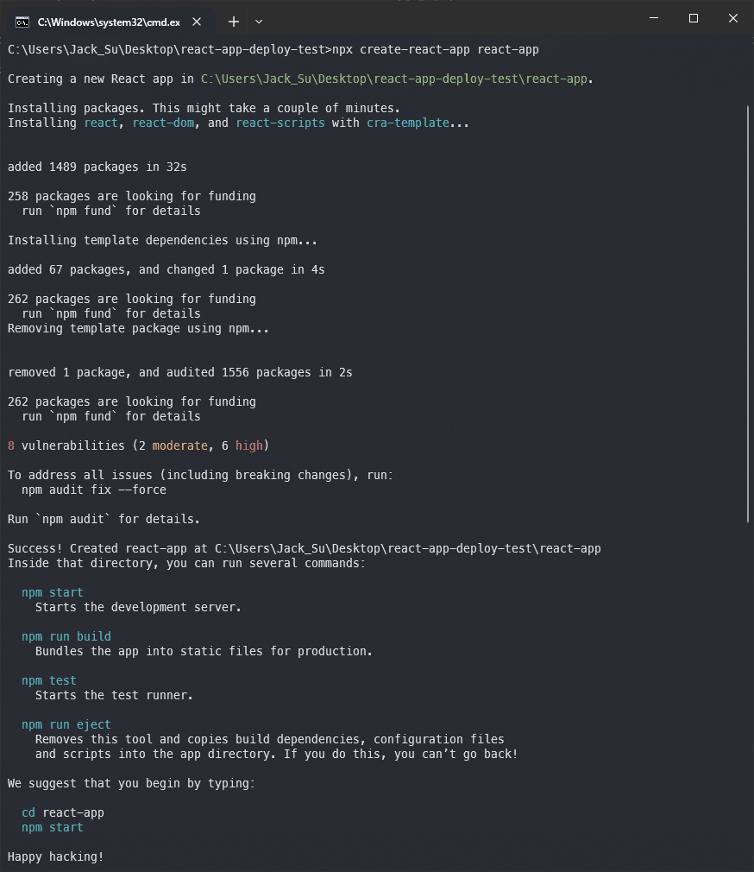Click the green react-app project path
Viewport: 754px width, 872px height.
point(394,79)
